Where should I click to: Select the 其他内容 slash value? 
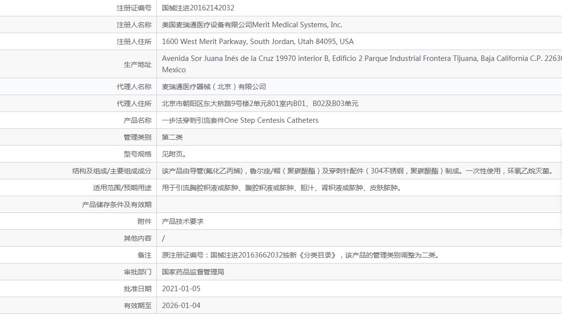tap(163, 238)
